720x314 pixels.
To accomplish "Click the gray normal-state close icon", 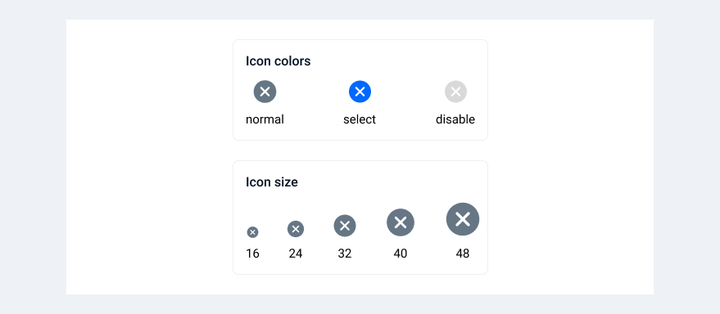I will (x=265, y=92).
